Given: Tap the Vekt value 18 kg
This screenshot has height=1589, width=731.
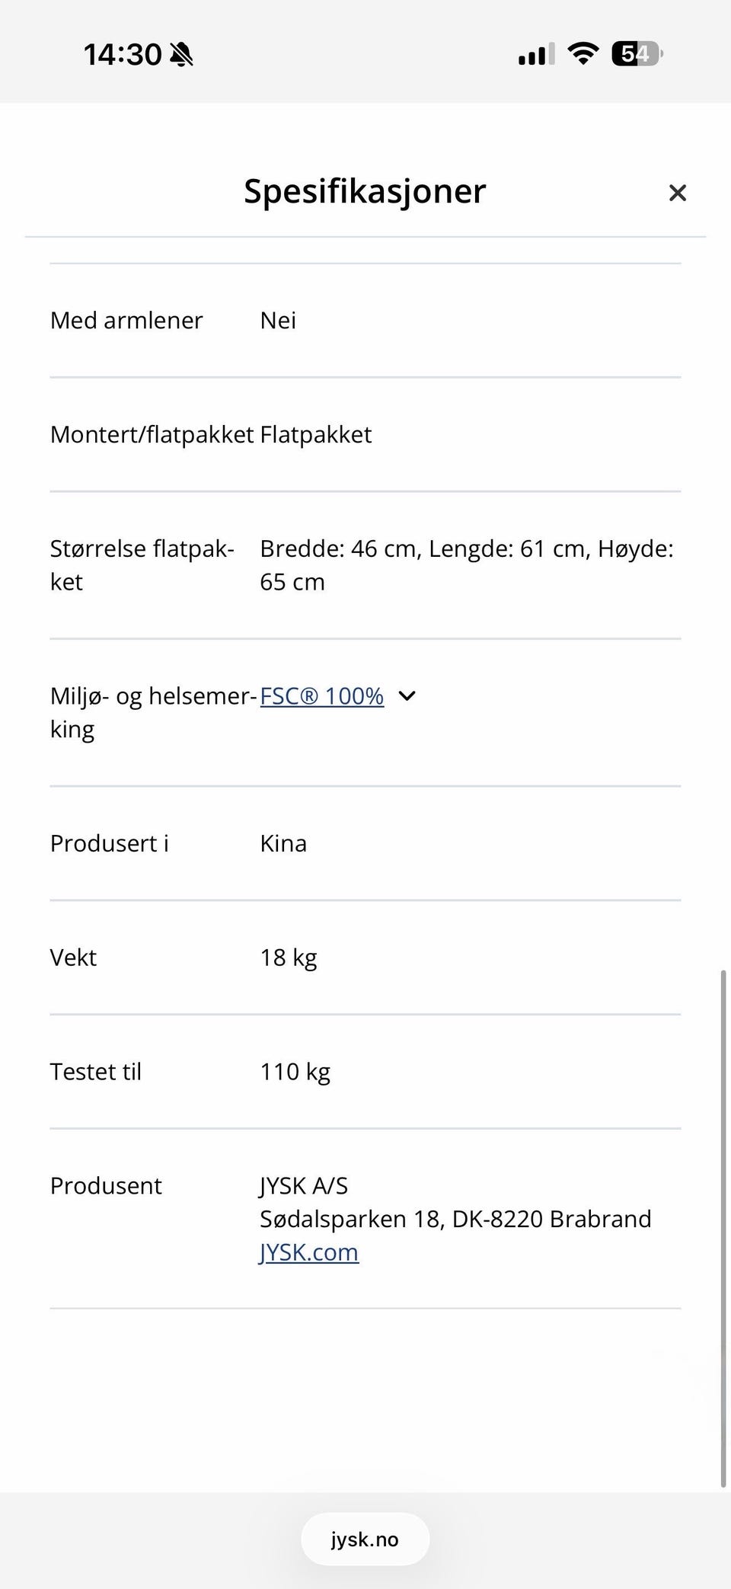Looking at the screenshot, I should 289,958.
